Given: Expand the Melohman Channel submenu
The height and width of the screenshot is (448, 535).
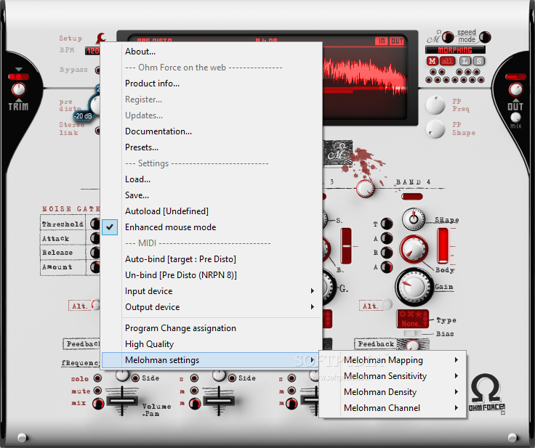Looking at the screenshot, I should (393, 408).
